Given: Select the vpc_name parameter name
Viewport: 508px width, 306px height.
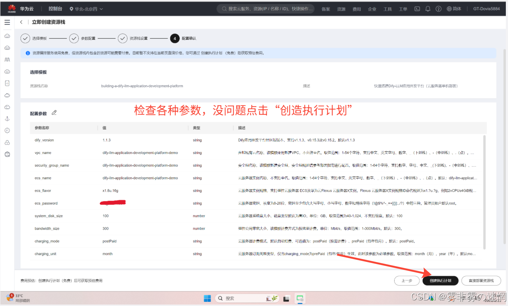Looking at the screenshot, I should coord(43,153).
